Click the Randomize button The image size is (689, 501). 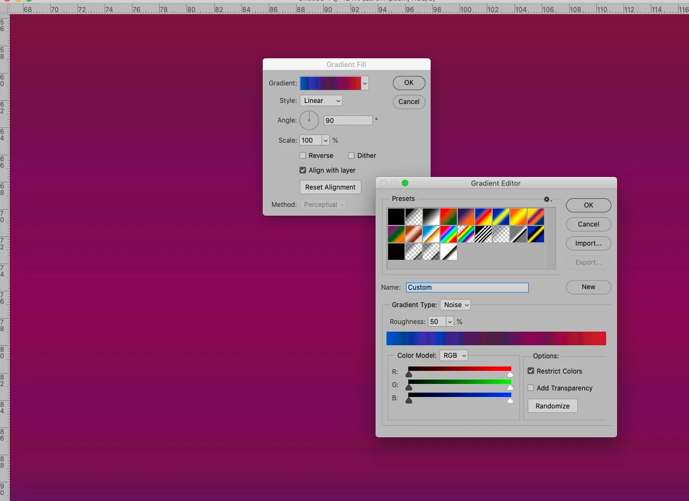[553, 406]
